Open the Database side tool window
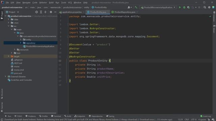This screenshot has height=121, width=216. [214, 16]
